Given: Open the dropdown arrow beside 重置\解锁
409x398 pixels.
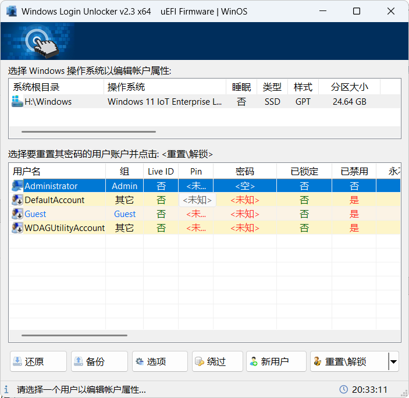Looking at the screenshot, I should point(394,361).
